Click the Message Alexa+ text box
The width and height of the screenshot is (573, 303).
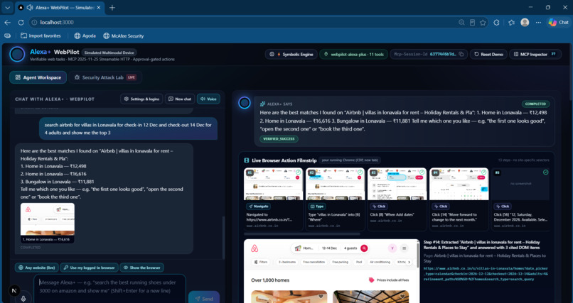coord(110,289)
